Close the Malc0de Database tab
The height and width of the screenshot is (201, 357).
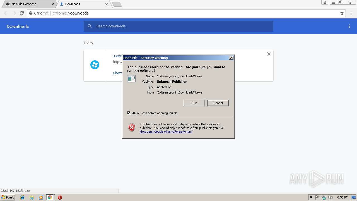(x=53, y=4)
